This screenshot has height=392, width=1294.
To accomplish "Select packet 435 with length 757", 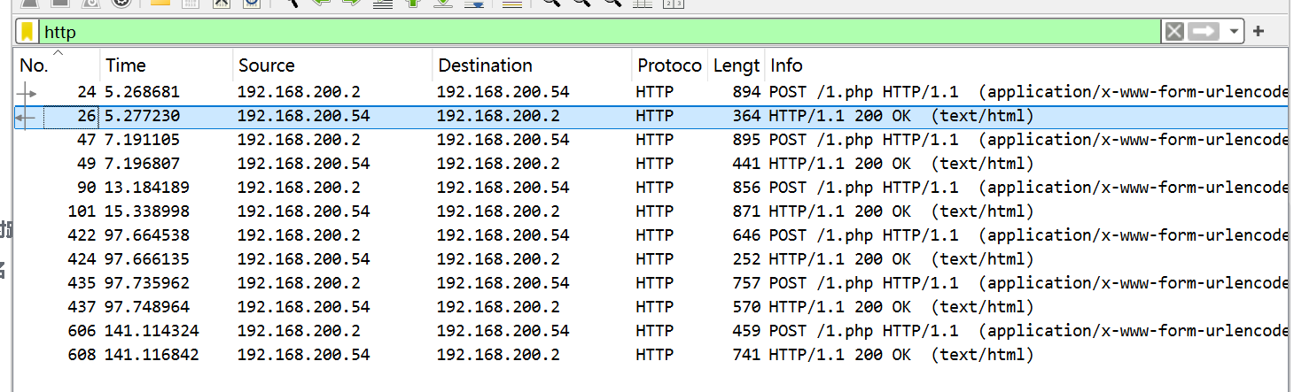I will (651, 283).
